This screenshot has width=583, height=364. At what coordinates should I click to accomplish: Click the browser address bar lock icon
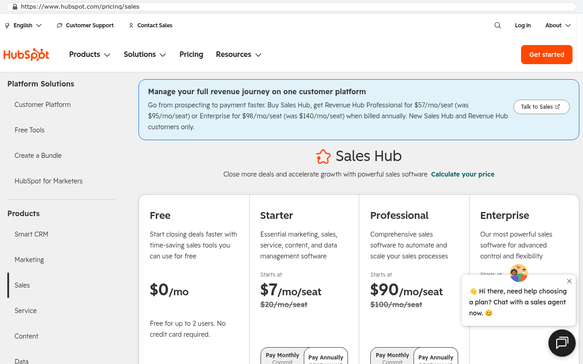[x=15, y=7]
